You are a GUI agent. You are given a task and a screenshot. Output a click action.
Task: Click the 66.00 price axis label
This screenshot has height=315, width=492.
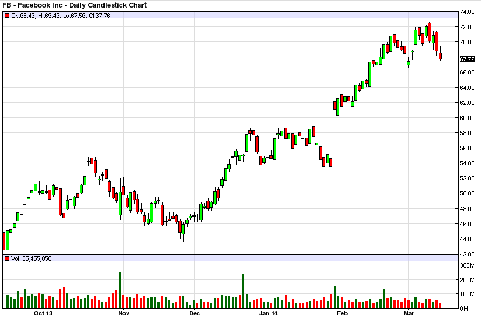tap(467, 72)
